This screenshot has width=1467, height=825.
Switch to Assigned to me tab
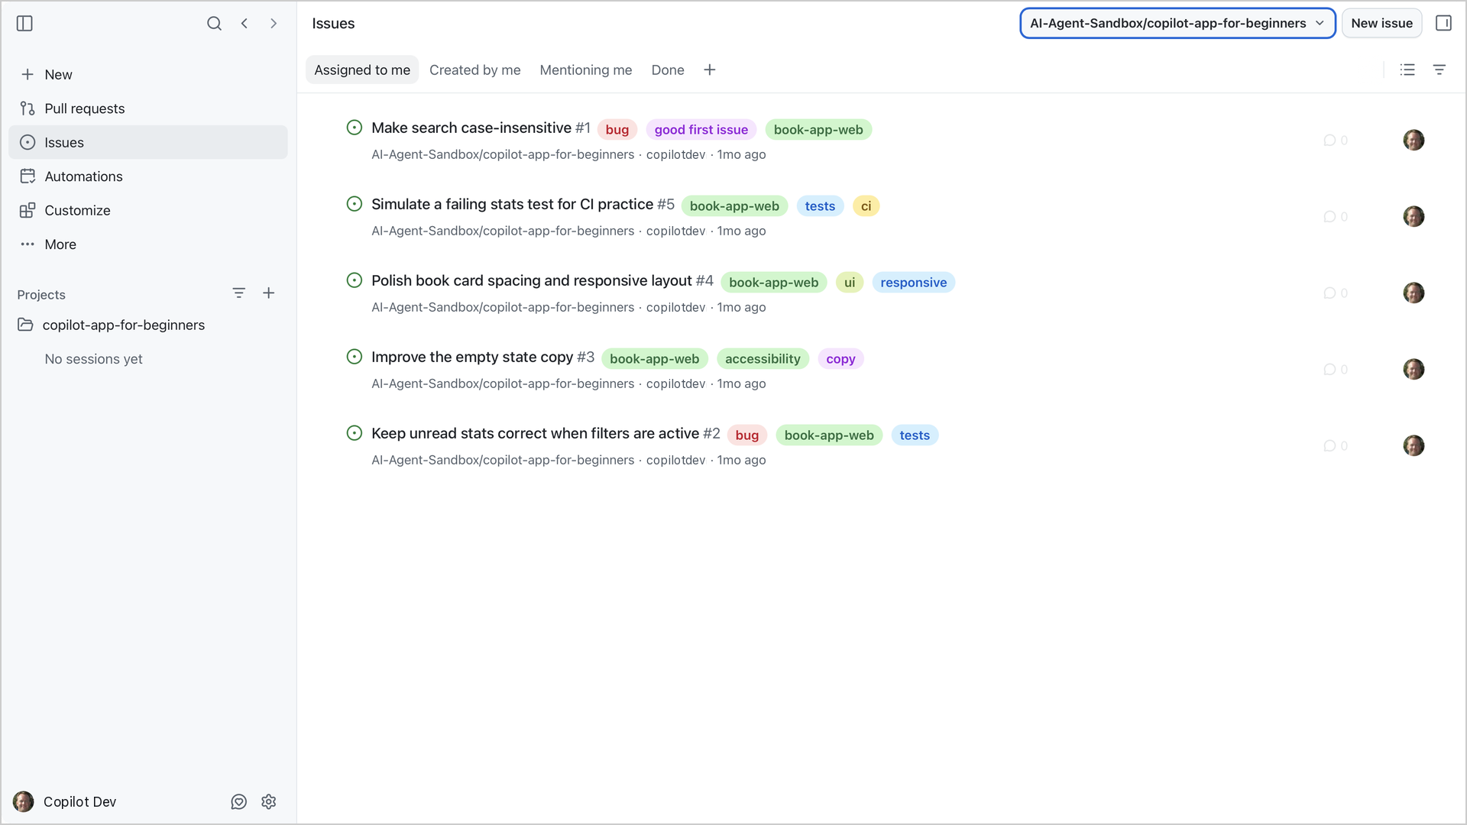pyautogui.click(x=362, y=70)
